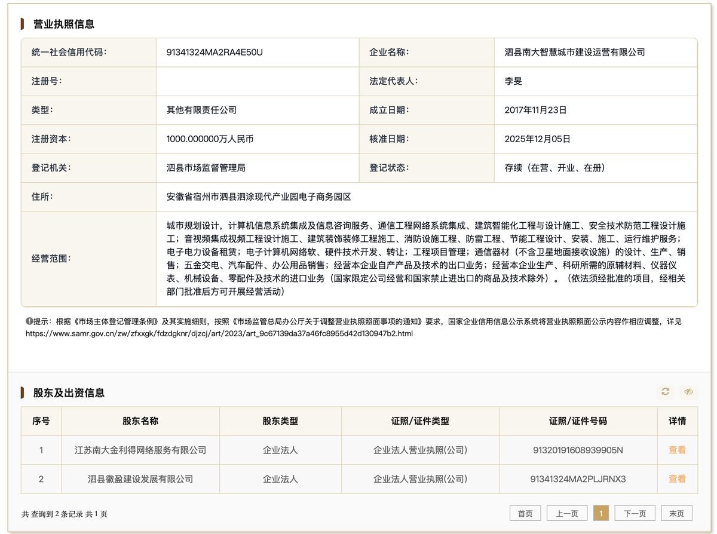Jump to last page with 末页
The image size is (717, 534).
tap(677, 513)
